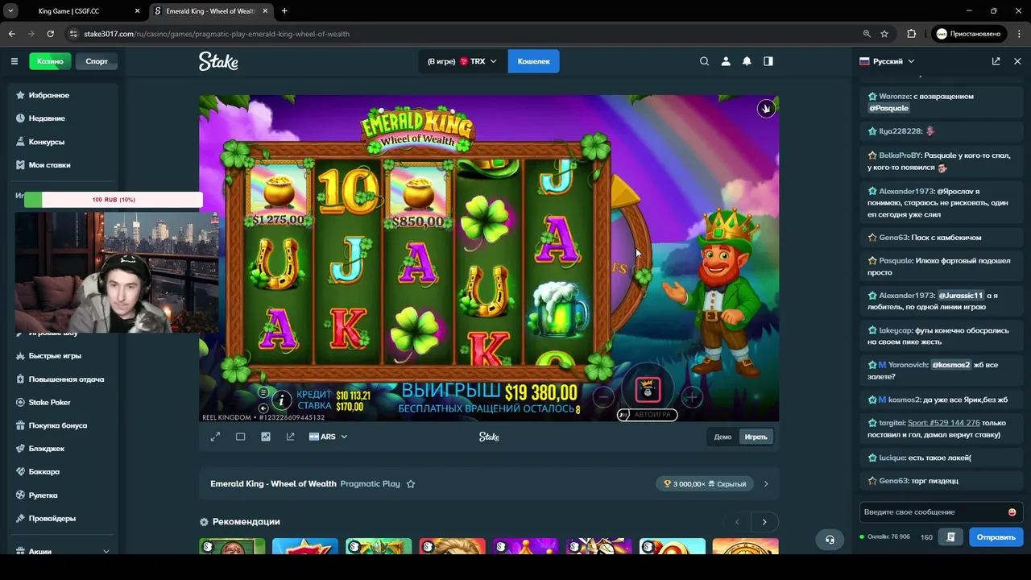Image resolution: width=1031 pixels, height=580 pixels.
Task: Toggle slot sound speaker icon
Action: click(x=263, y=408)
